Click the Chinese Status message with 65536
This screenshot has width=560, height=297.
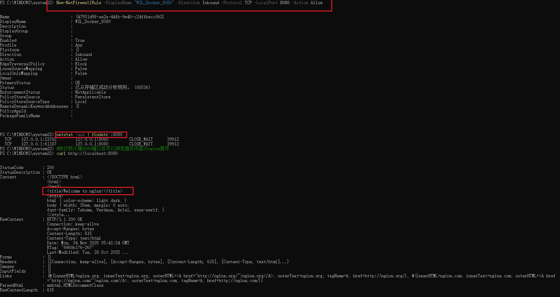112,87
